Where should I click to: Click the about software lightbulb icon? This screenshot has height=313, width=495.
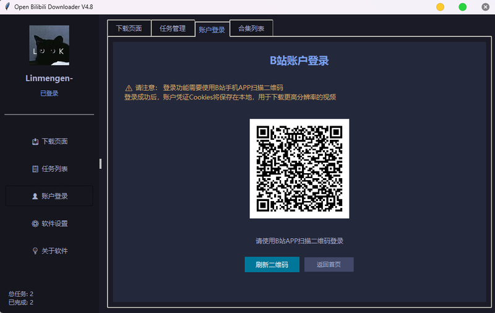pos(35,251)
